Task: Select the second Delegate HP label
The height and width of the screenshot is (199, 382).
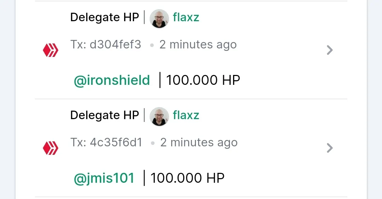Action: pos(104,116)
